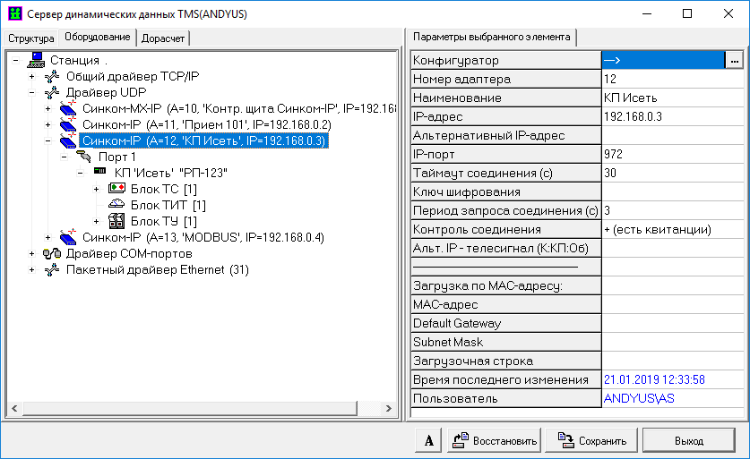Click the font button with letter A
The width and height of the screenshot is (750, 459).
(428, 440)
